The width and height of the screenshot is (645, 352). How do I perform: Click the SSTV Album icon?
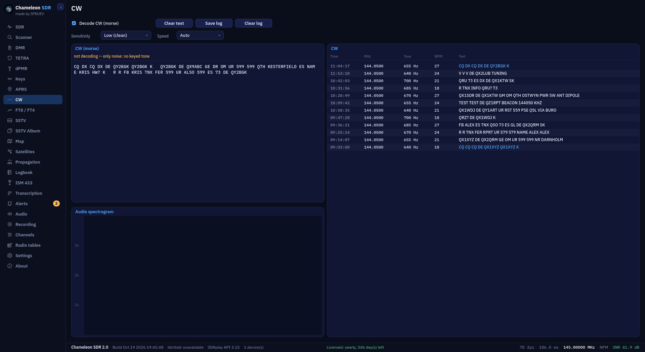(x=10, y=131)
